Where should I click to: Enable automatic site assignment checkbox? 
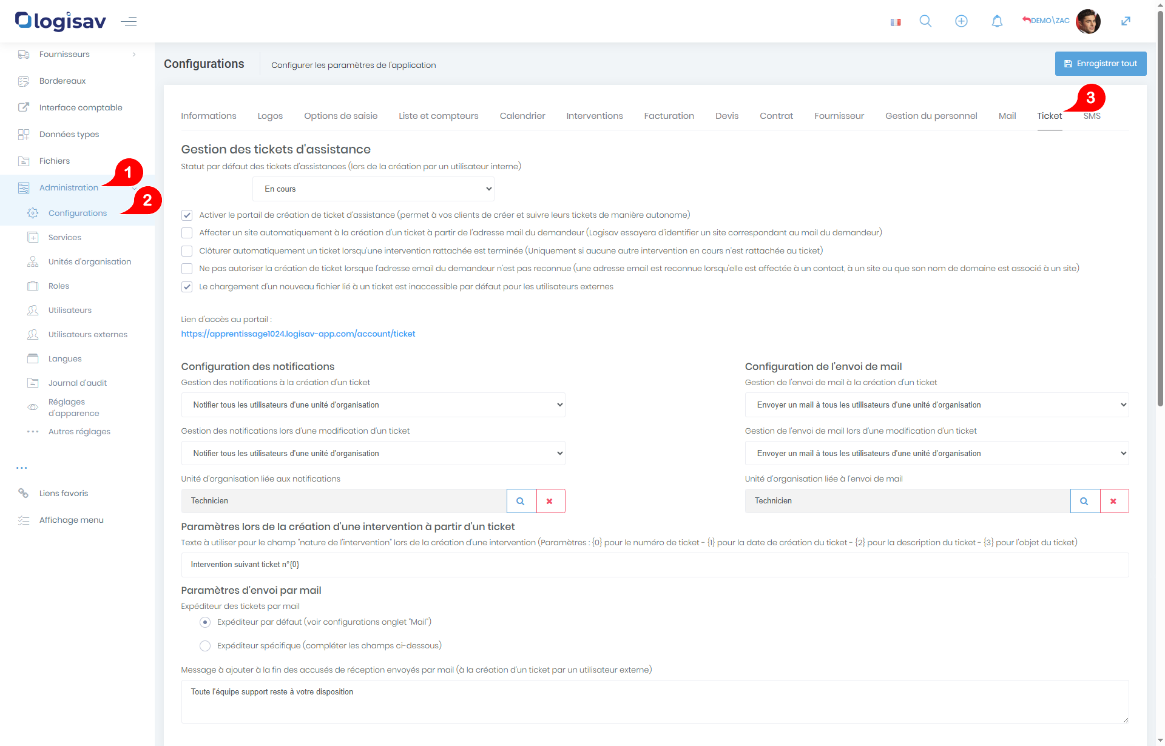pyautogui.click(x=187, y=233)
